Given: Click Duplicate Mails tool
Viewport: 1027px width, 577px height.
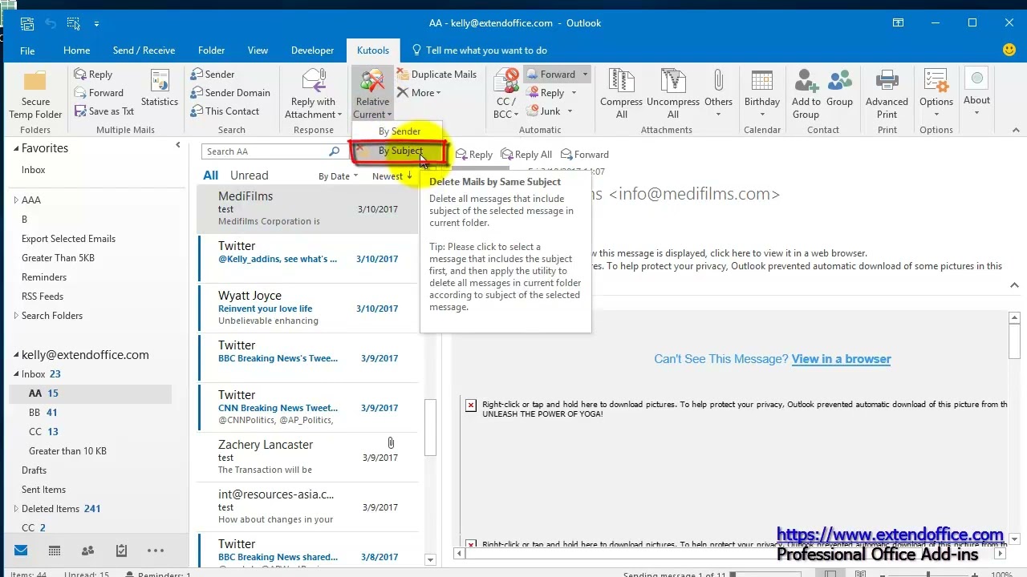Looking at the screenshot, I should (x=436, y=75).
